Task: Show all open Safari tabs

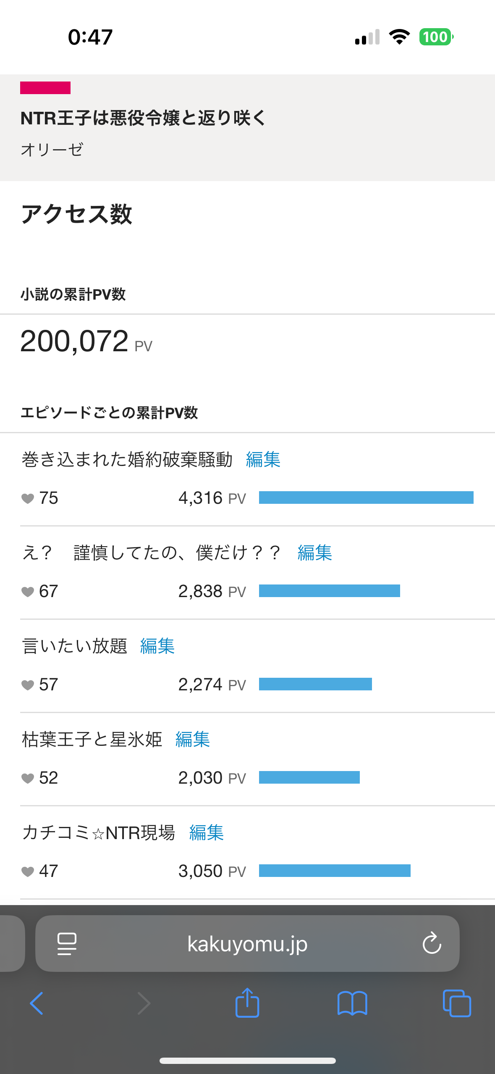Action: coord(457,1003)
